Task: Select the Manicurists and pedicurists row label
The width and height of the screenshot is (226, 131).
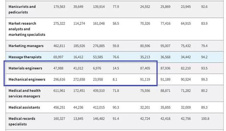Action: coord(22,10)
